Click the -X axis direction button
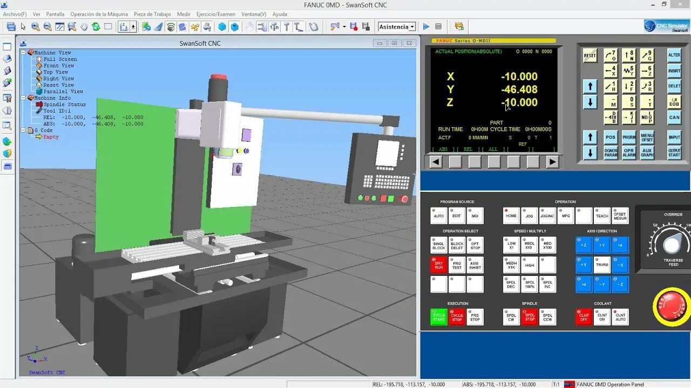 click(x=621, y=265)
